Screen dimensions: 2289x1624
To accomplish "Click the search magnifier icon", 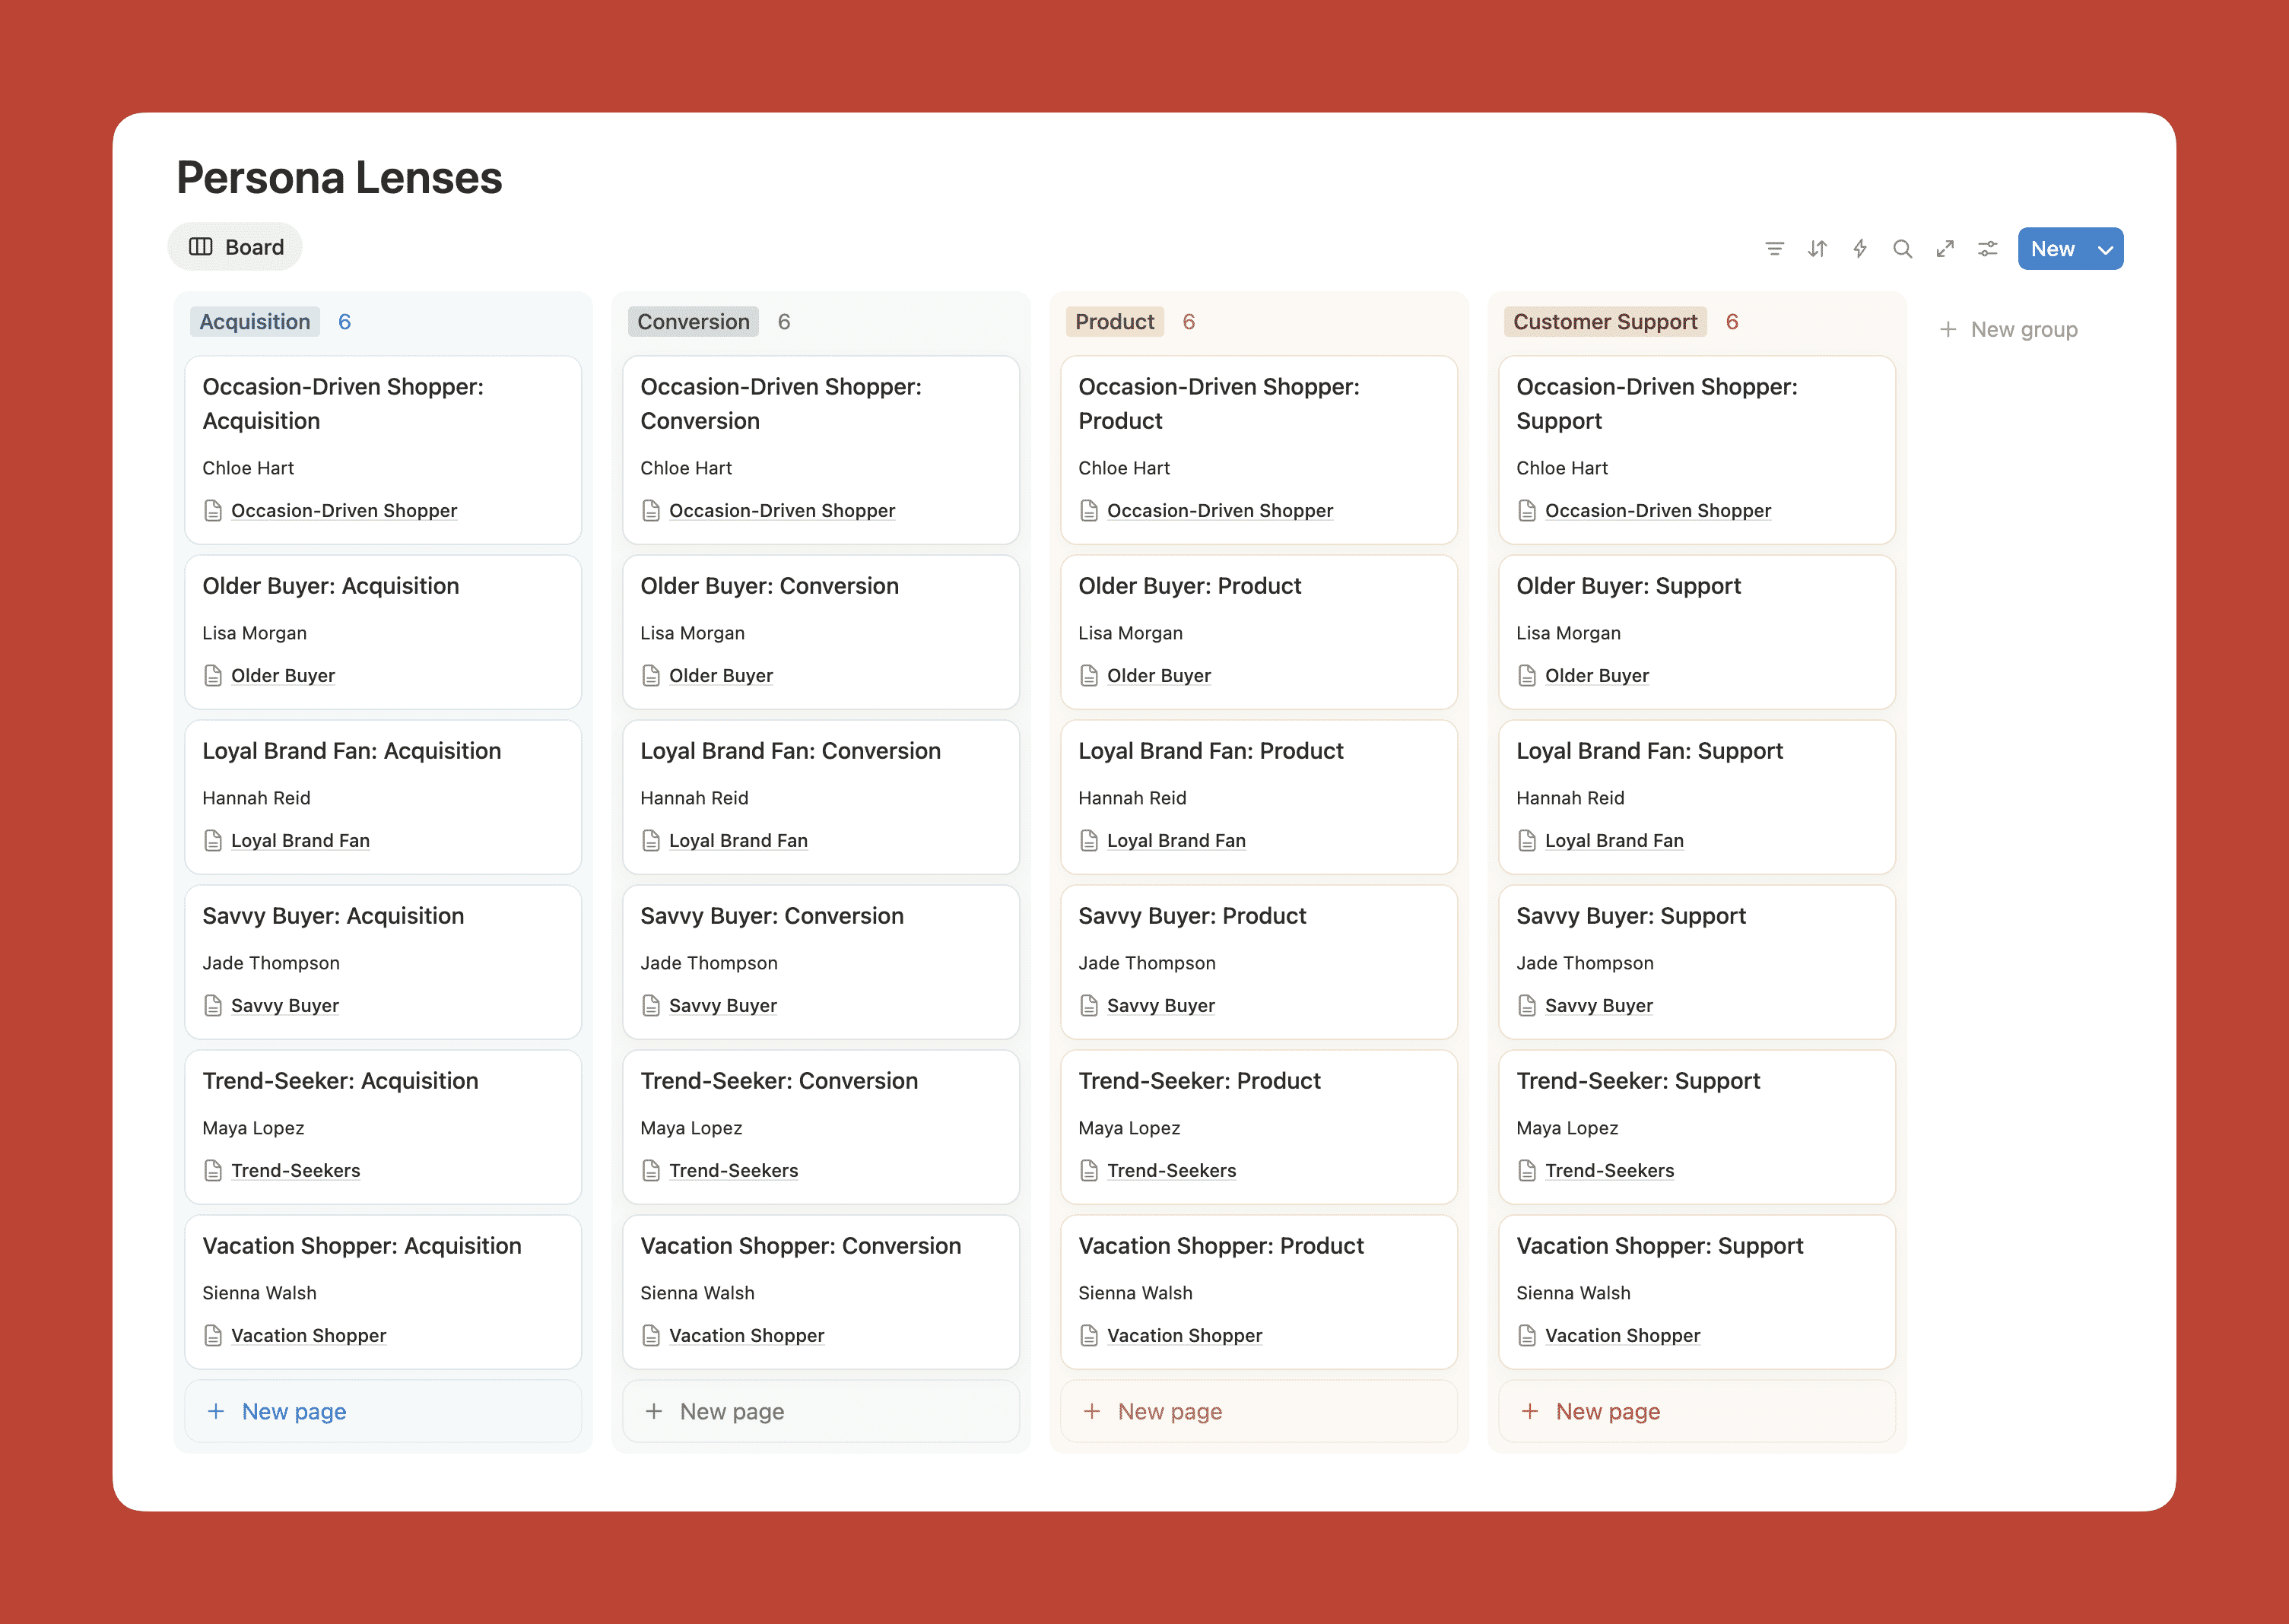I will point(1902,249).
